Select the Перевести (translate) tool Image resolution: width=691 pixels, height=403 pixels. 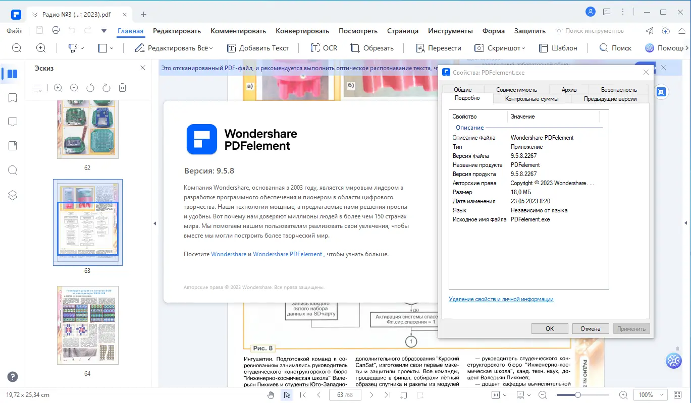point(439,47)
